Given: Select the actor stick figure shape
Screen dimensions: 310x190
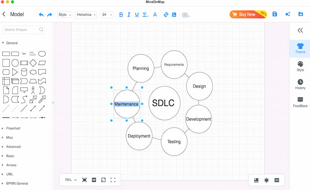Looking at the screenshot, I should click(33, 90).
